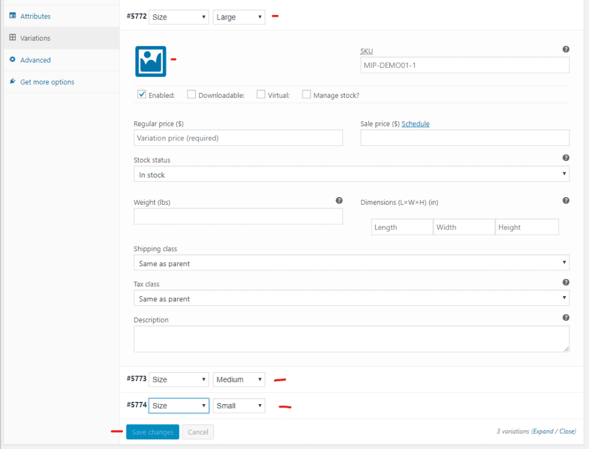Click the SKU help question icon
The width and height of the screenshot is (589, 449).
point(566,49)
